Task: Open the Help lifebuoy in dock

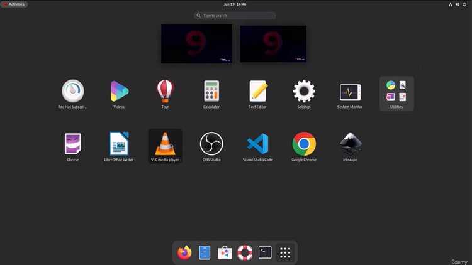Action: pyautogui.click(x=245, y=252)
